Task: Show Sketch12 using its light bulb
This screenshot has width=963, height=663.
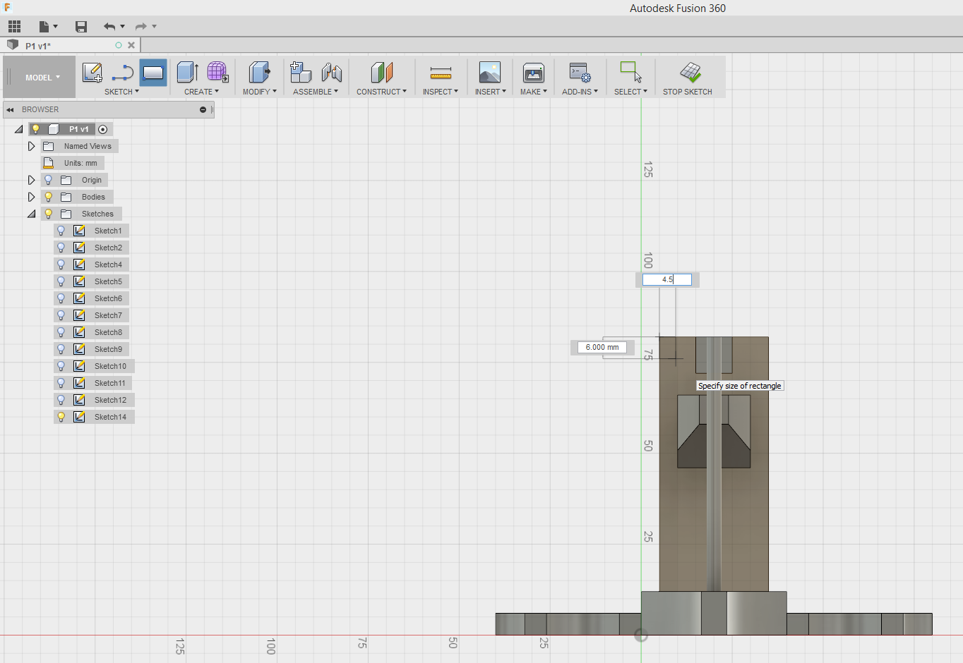Action: click(x=61, y=400)
